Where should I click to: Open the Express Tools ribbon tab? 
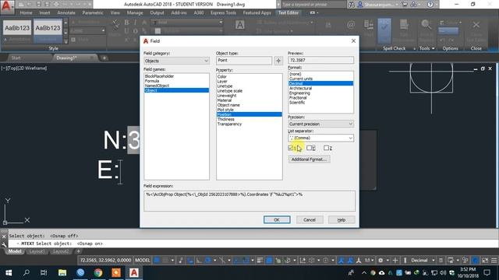(224, 12)
